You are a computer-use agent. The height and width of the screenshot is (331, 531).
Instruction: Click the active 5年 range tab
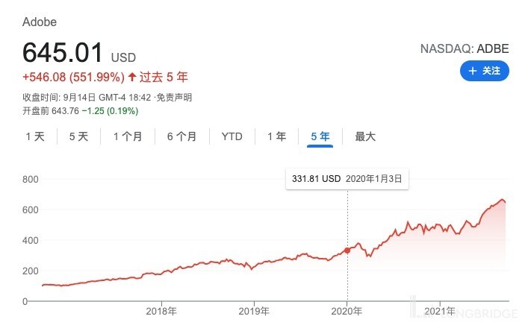tap(320, 136)
